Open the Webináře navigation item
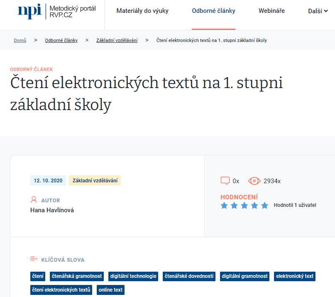 click(271, 11)
